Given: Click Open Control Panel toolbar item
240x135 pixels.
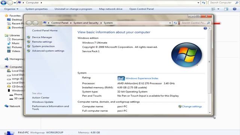Looking at the screenshot, I should (x=141, y=9).
